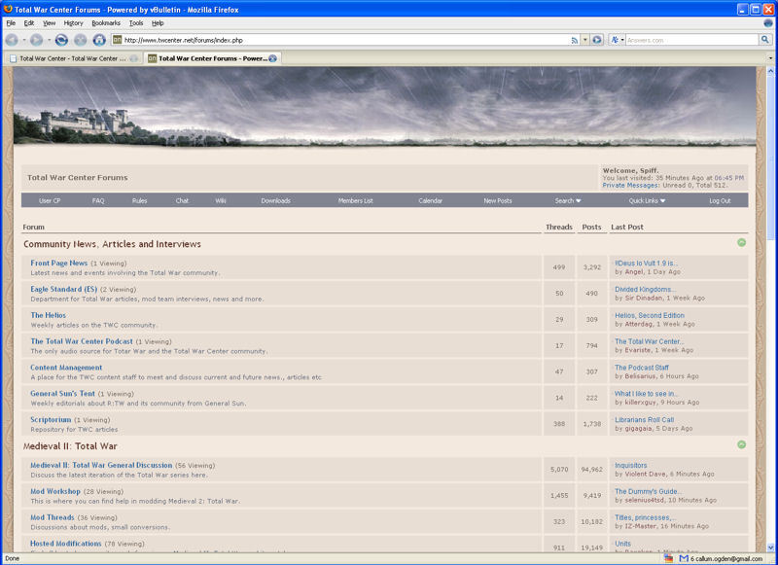Open the Front Page News forum
This screenshot has width=778, height=565.
point(59,263)
